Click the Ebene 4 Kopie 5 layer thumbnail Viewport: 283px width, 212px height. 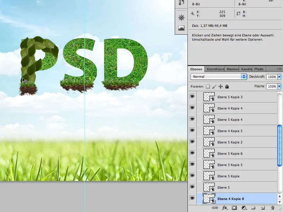tap(209, 130)
